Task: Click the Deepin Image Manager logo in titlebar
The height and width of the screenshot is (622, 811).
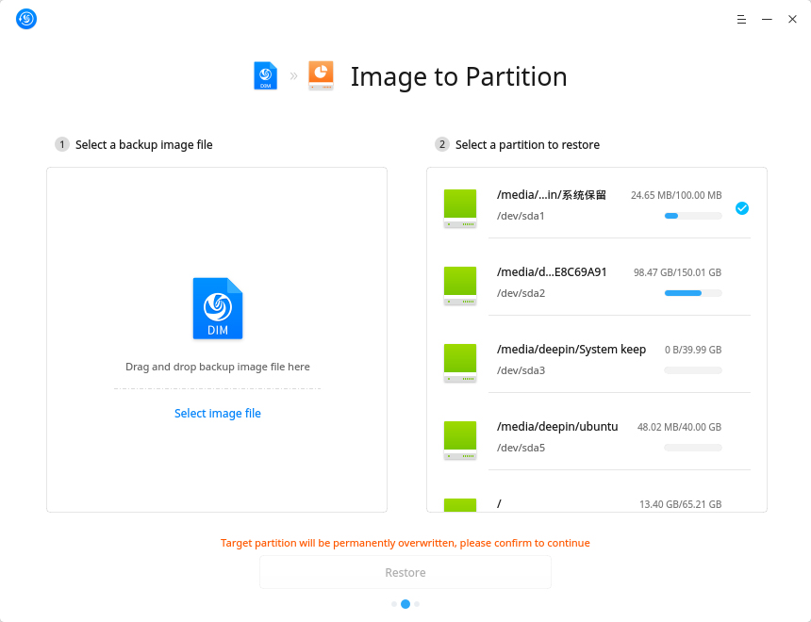Action: pos(25,19)
